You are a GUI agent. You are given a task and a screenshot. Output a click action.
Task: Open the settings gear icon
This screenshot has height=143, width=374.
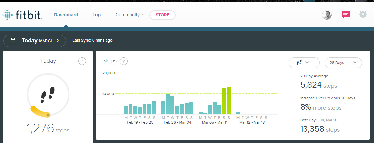[363, 15]
